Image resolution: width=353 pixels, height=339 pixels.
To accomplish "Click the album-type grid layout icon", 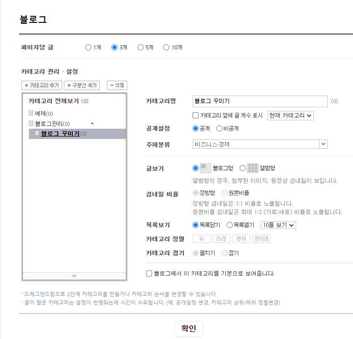I will pos(253,168).
